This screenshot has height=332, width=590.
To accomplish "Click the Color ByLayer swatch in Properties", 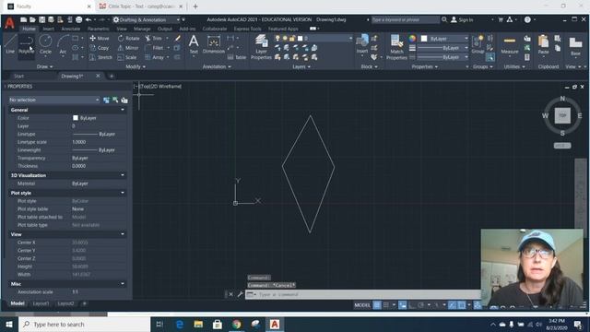I will (76, 118).
